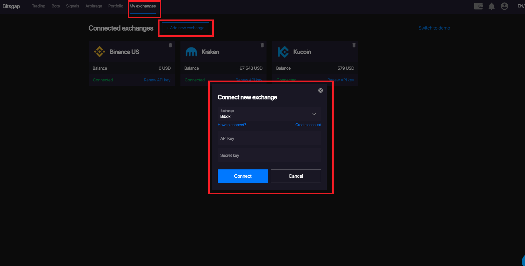Open the Trading menu
The image size is (525, 266).
point(38,6)
